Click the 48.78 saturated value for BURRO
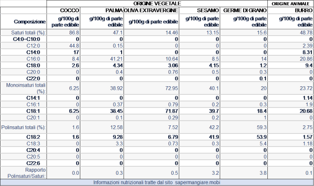The width and height of the screenshot is (314, 186). pos(304,33)
